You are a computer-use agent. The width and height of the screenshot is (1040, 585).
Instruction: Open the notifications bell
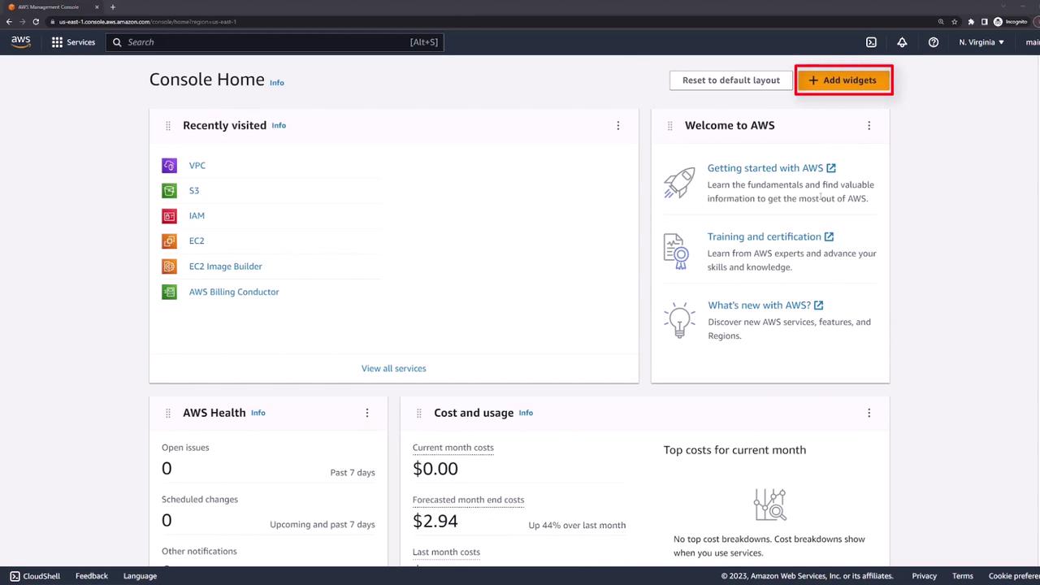click(x=902, y=42)
